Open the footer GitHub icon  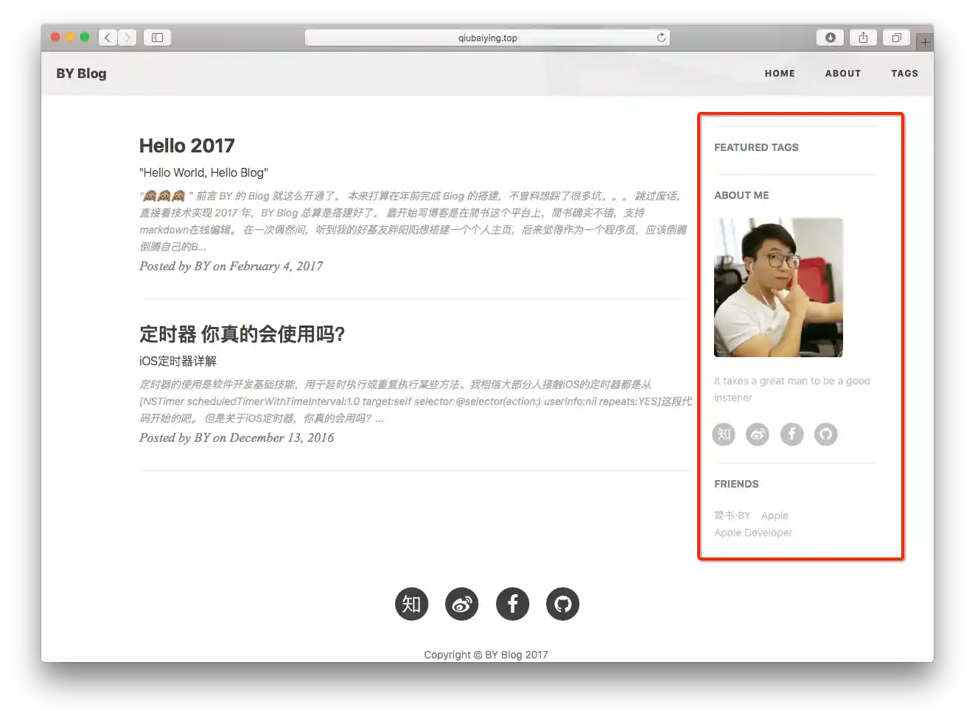click(562, 604)
